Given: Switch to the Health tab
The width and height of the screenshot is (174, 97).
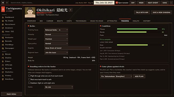Looking at the screenshot, I should (136, 21).
